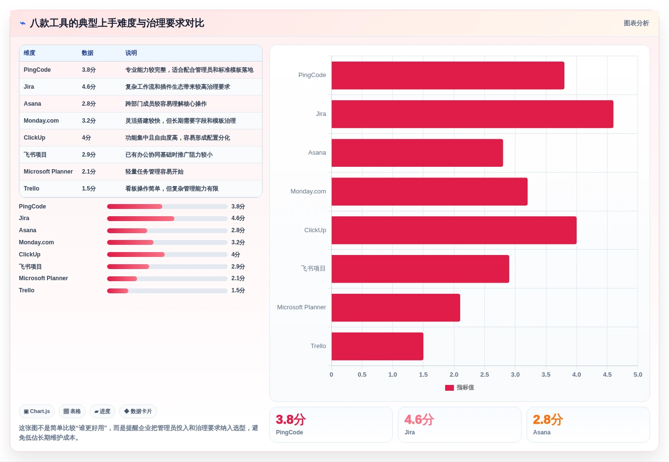Click the chart title 八款工具的典型上手难度与治理要求对比
This screenshot has height=462, width=669.
click(117, 23)
